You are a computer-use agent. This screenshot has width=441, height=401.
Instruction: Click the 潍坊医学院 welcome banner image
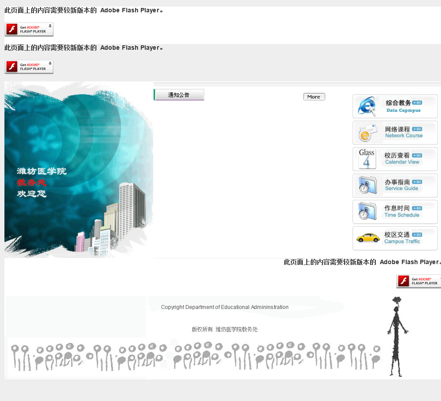[79, 169]
